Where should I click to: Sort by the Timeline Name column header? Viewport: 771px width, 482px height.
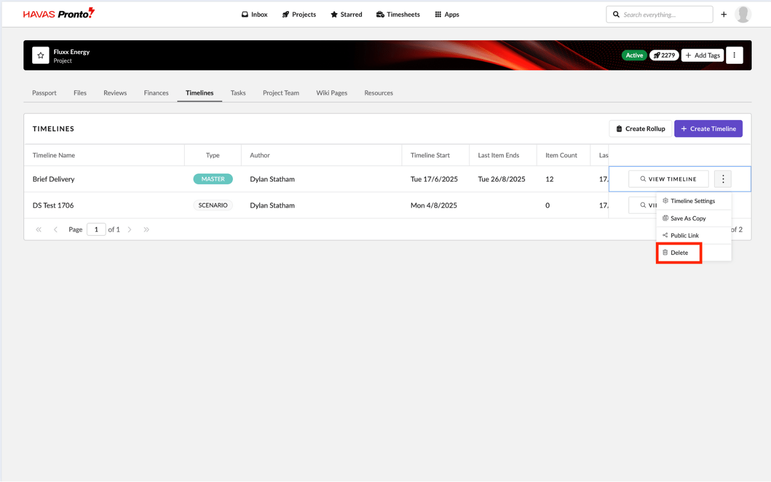[x=104, y=155]
